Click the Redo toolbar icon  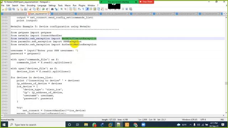(47, 9)
